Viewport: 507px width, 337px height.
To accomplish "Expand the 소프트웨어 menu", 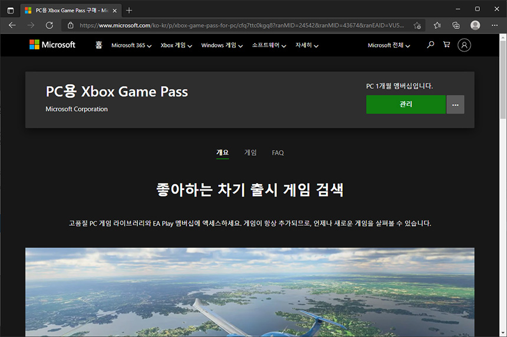I will (x=269, y=45).
